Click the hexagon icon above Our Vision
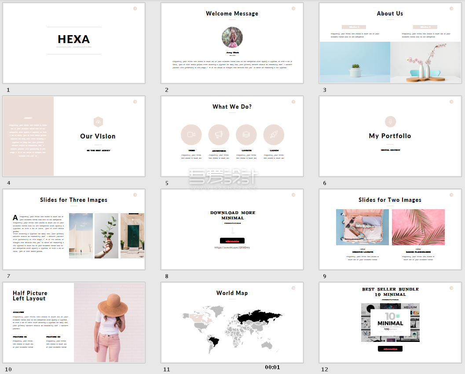 point(98,122)
